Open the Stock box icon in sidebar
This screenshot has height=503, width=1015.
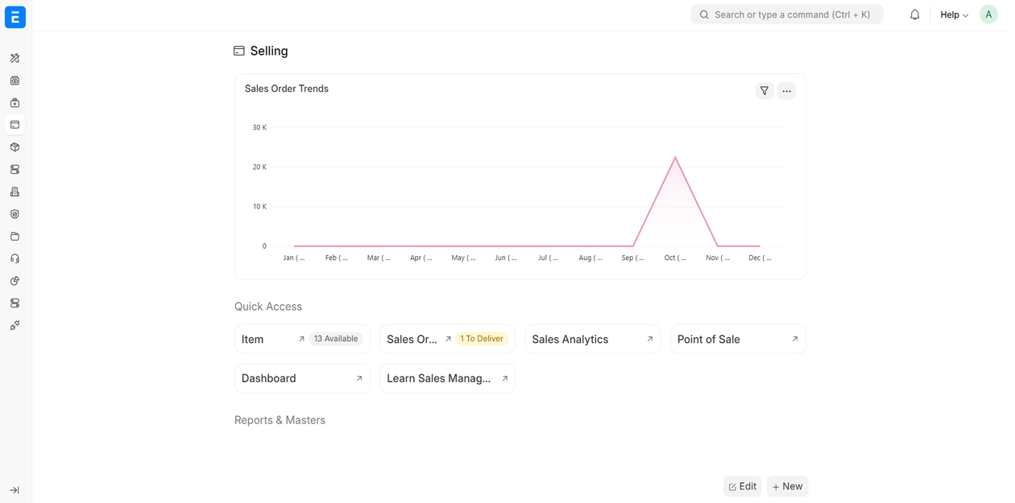click(x=14, y=147)
